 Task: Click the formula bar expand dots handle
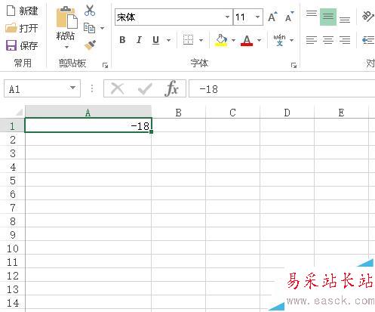pos(92,88)
